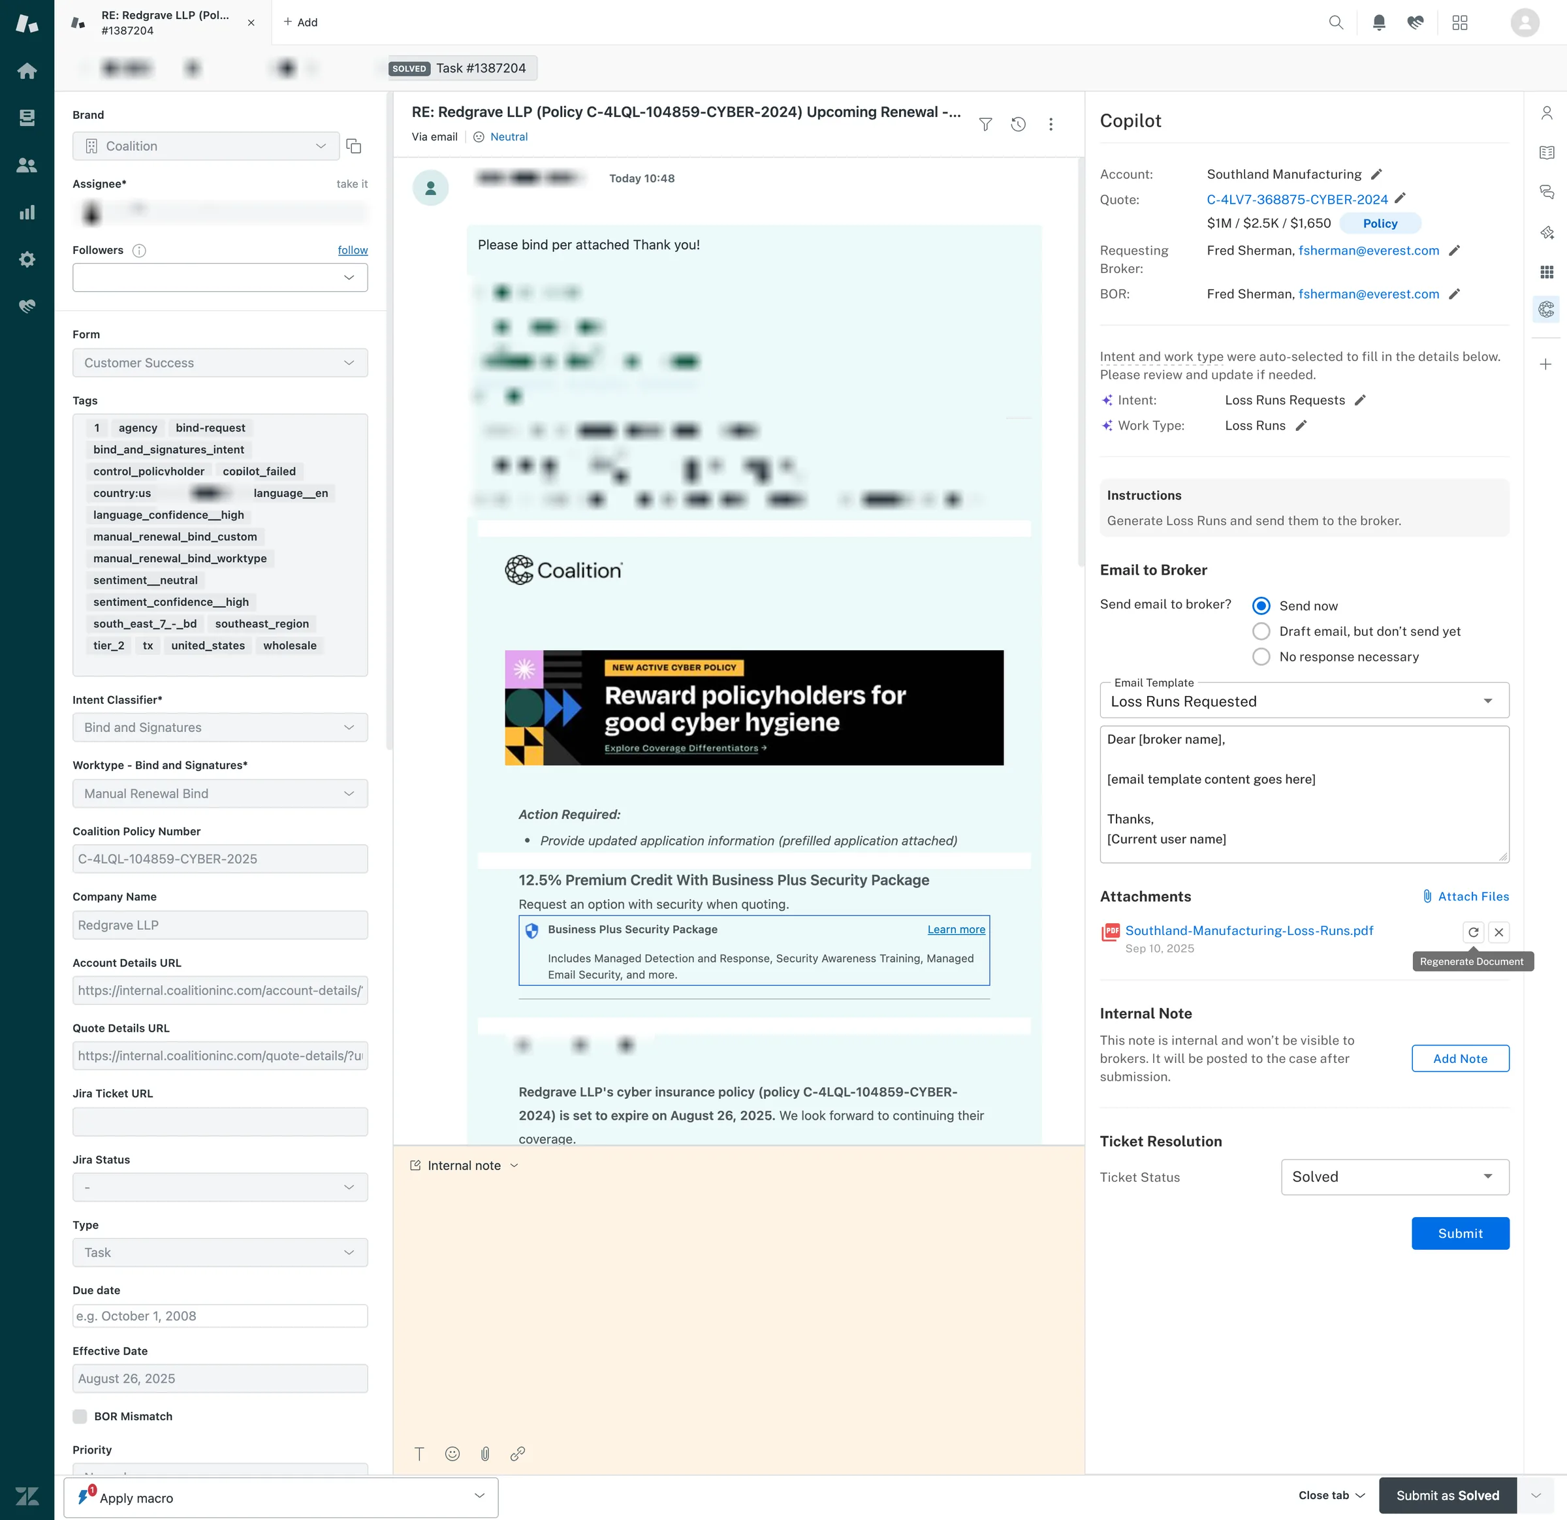1567x1520 pixels.
Task: Open the apps grid panel icon
Action: (1547, 272)
